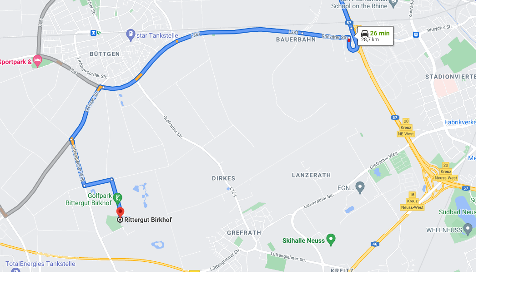Click the star Tankstelle gas station pin

pos(131,34)
